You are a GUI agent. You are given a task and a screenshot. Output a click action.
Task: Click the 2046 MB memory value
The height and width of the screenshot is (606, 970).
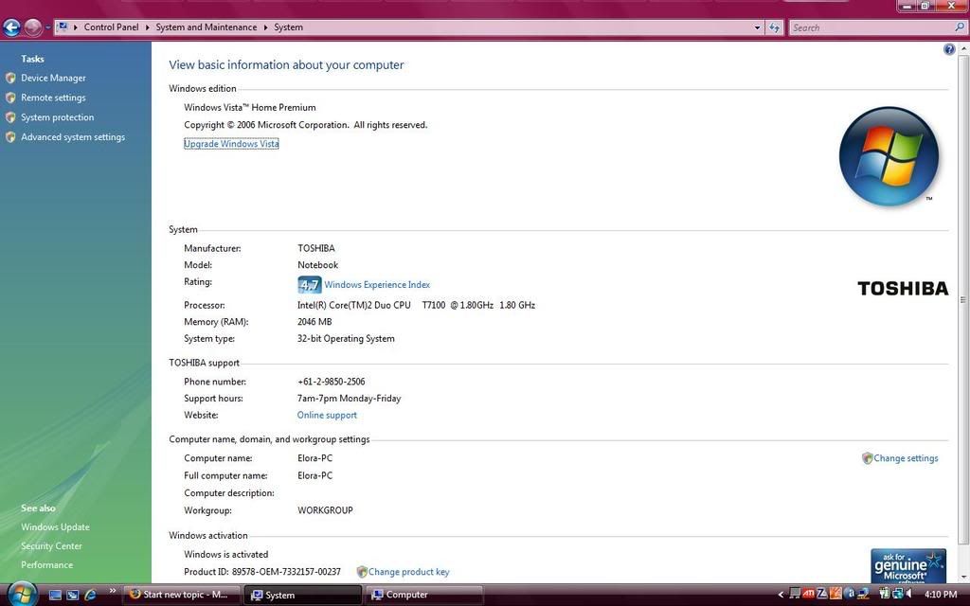pos(314,322)
